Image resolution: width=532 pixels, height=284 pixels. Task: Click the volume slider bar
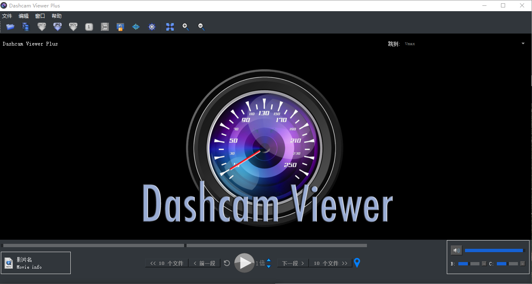495,250
